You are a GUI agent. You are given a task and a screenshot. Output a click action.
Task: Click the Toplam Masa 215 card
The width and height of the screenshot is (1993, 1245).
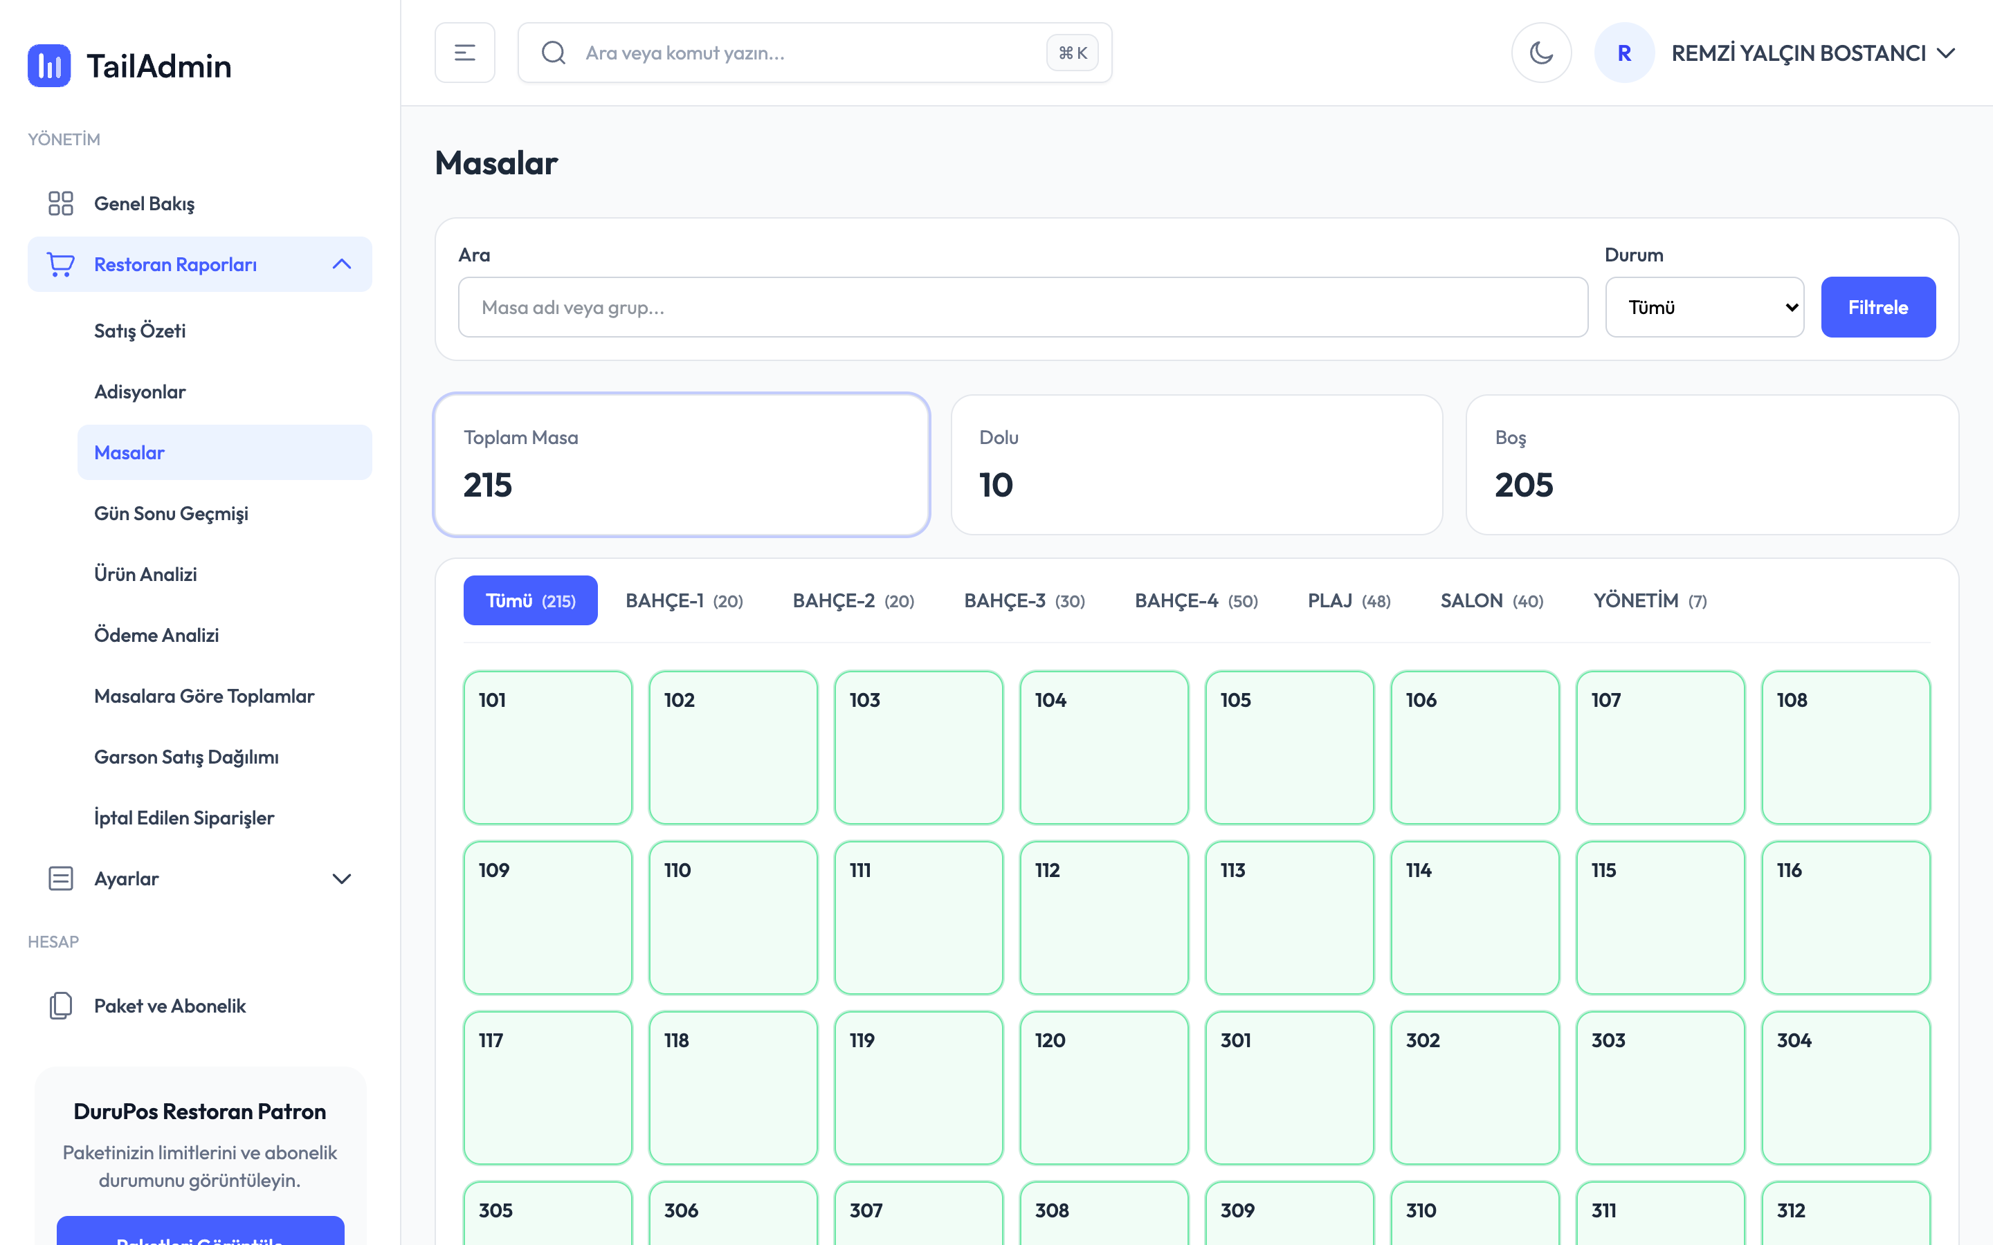pos(682,464)
